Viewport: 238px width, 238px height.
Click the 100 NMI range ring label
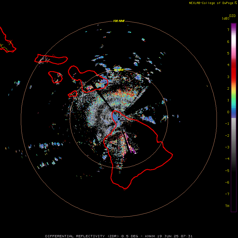click(x=119, y=21)
